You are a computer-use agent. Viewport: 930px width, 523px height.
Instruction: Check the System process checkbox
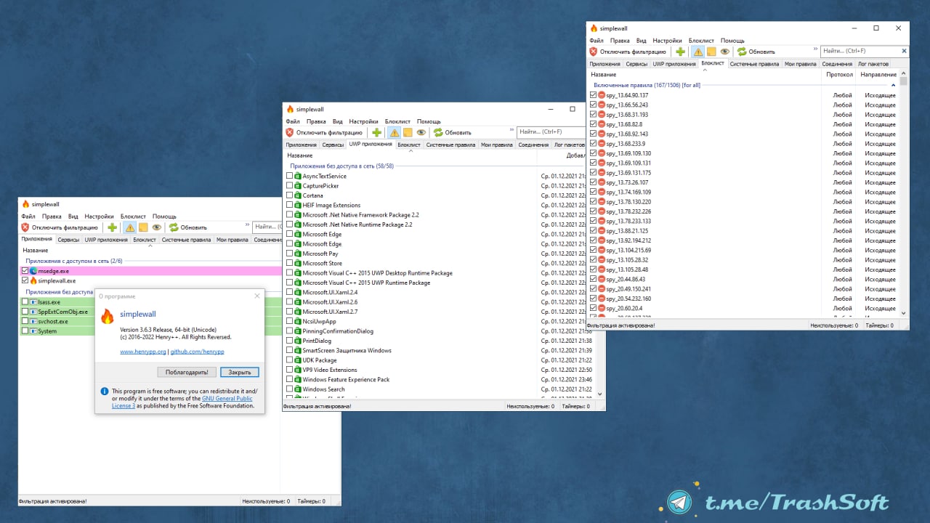coord(25,331)
